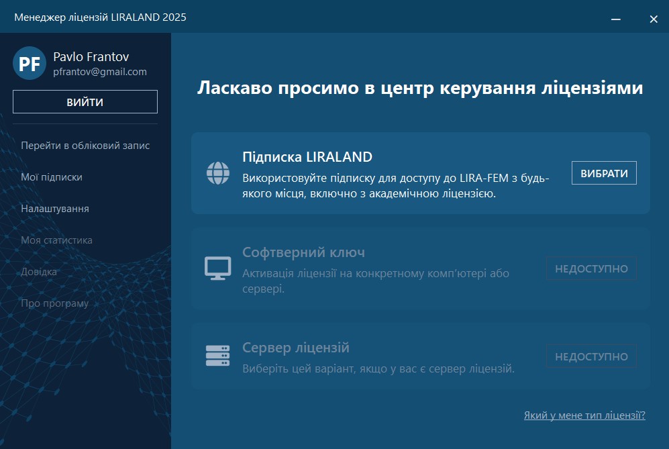Click the globe icon for LIRALAND subscription

[x=217, y=173]
